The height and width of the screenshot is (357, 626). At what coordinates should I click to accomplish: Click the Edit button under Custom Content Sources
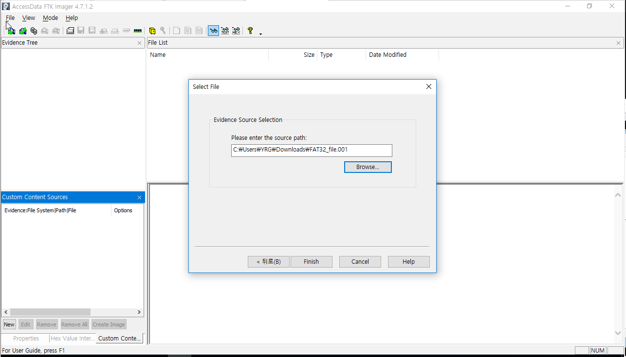(25, 324)
